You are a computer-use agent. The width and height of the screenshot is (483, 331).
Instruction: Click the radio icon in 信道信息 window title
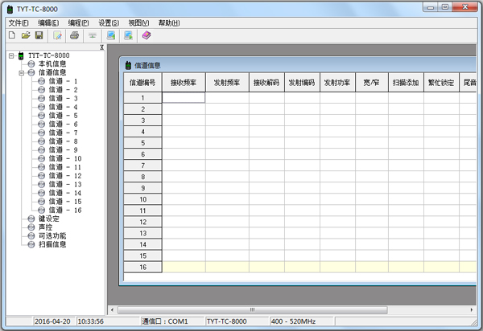coord(129,65)
